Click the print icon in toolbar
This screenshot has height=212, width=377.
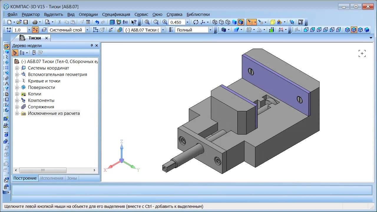(x=35, y=22)
